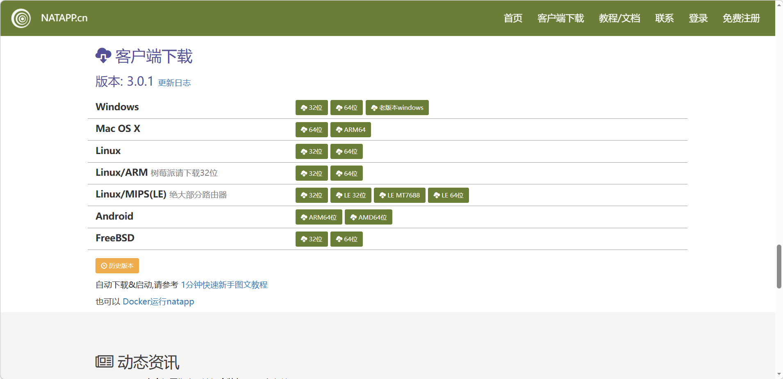Download Android ARM64位 client
The width and height of the screenshot is (783, 379).
(319, 217)
